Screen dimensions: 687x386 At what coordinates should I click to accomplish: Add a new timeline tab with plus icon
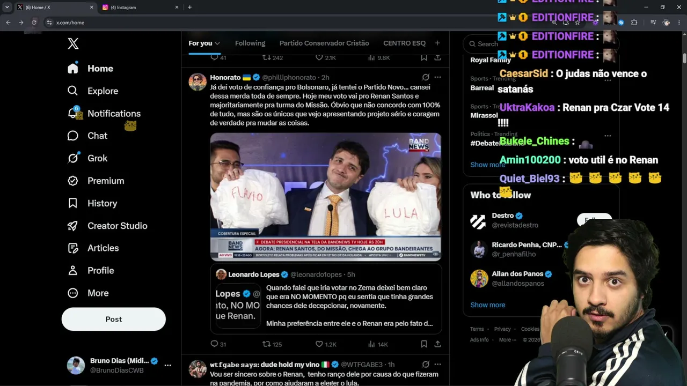(x=437, y=43)
